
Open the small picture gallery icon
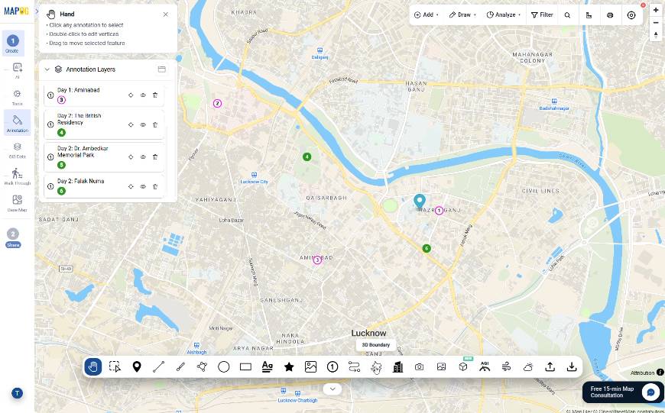441,367
